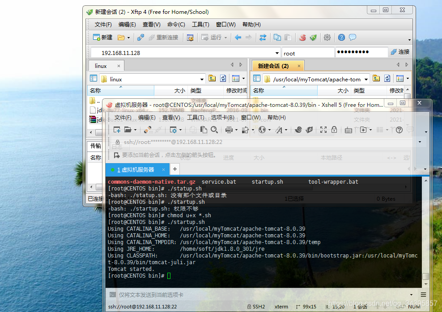Click the parent folder icon in remote pane
This screenshot has height=312, width=442.
pyautogui.click(x=376, y=79)
